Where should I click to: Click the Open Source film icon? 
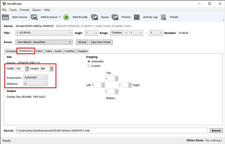[5, 17]
